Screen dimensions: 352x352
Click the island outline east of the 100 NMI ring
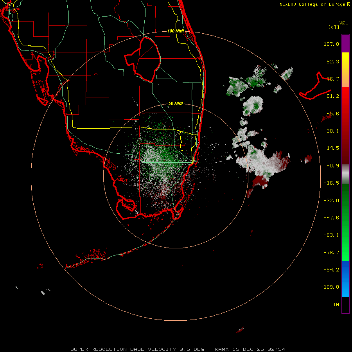coord(315,86)
